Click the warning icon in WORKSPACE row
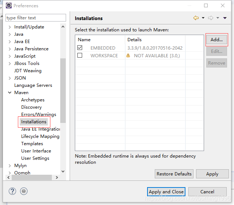This screenshot has height=205, width=234. (128, 55)
